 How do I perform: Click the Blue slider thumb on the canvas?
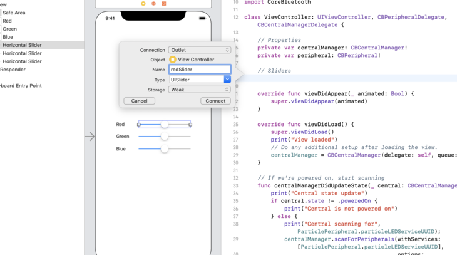point(165,148)
